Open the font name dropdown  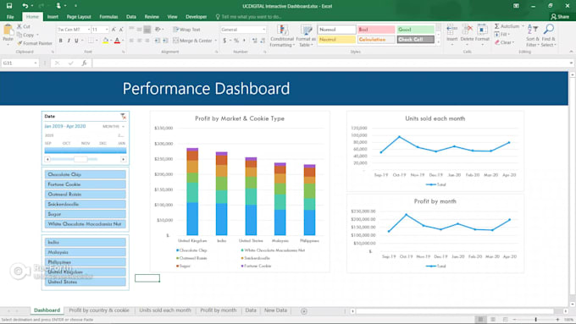(x=89, y=30)
